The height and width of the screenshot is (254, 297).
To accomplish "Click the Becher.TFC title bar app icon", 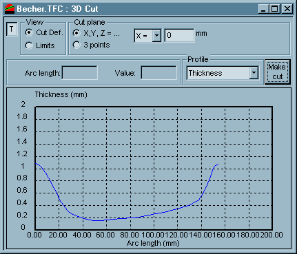I will click(10, 9).
